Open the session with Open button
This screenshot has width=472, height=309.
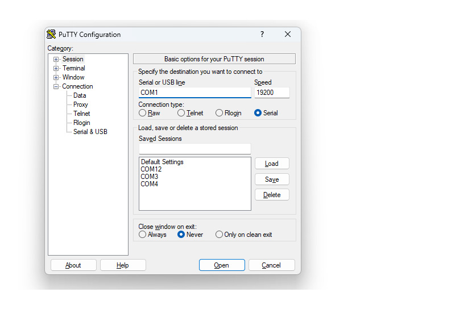[x=222, y=265]
